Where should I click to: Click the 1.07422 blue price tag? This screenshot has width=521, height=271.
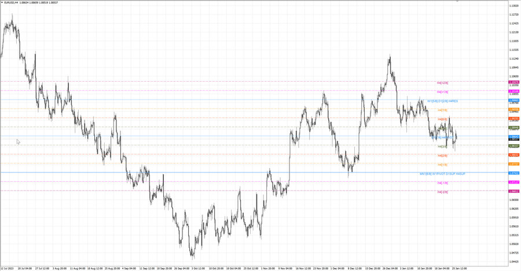pyautogui.click(x=514, y=173)
